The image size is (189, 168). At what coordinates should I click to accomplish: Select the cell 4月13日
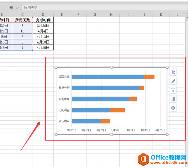pos(43,37)
